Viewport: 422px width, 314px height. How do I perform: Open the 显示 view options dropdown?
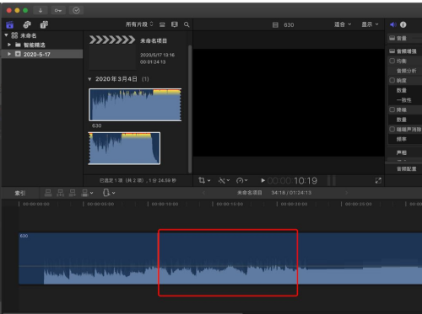click(370, 24)
